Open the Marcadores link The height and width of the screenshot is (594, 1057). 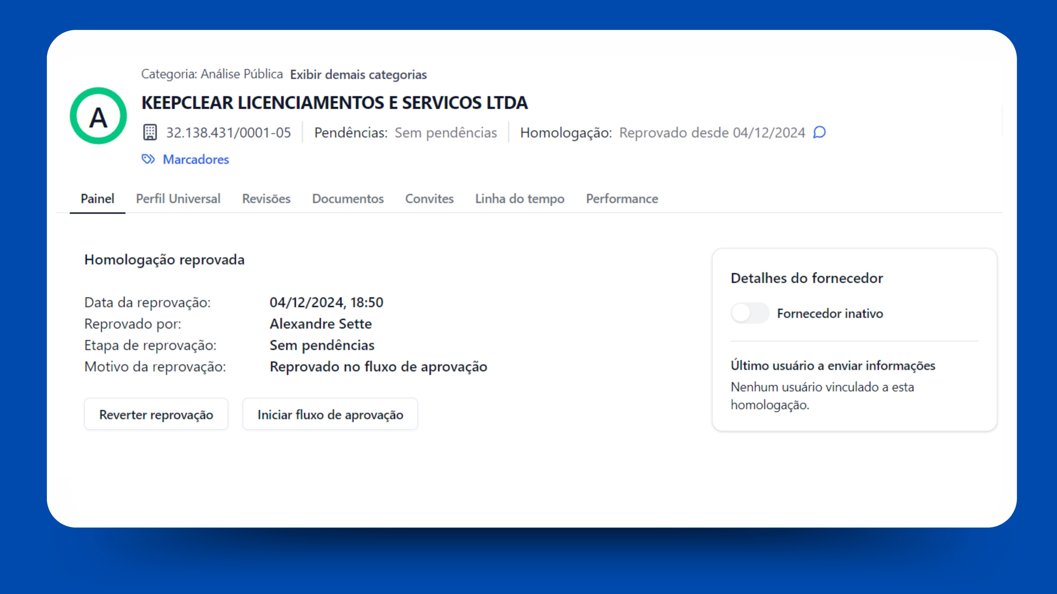click(x=196, y=159)
